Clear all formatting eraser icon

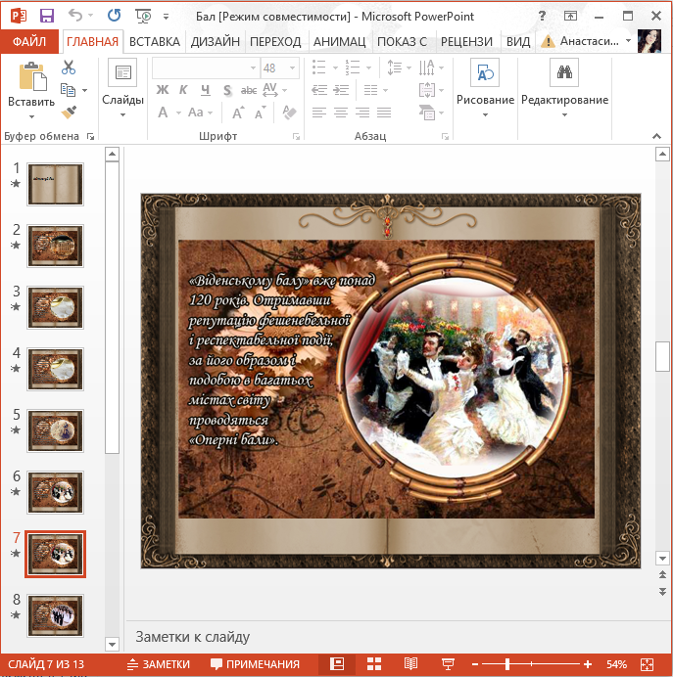tap(289, 113)
